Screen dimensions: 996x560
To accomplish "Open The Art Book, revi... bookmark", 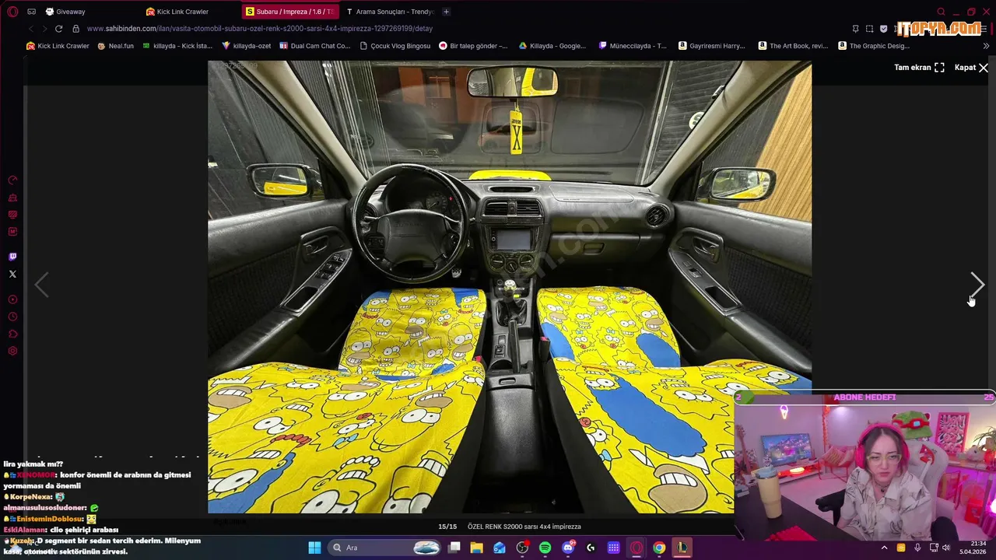I will click(x=793, y=46).
